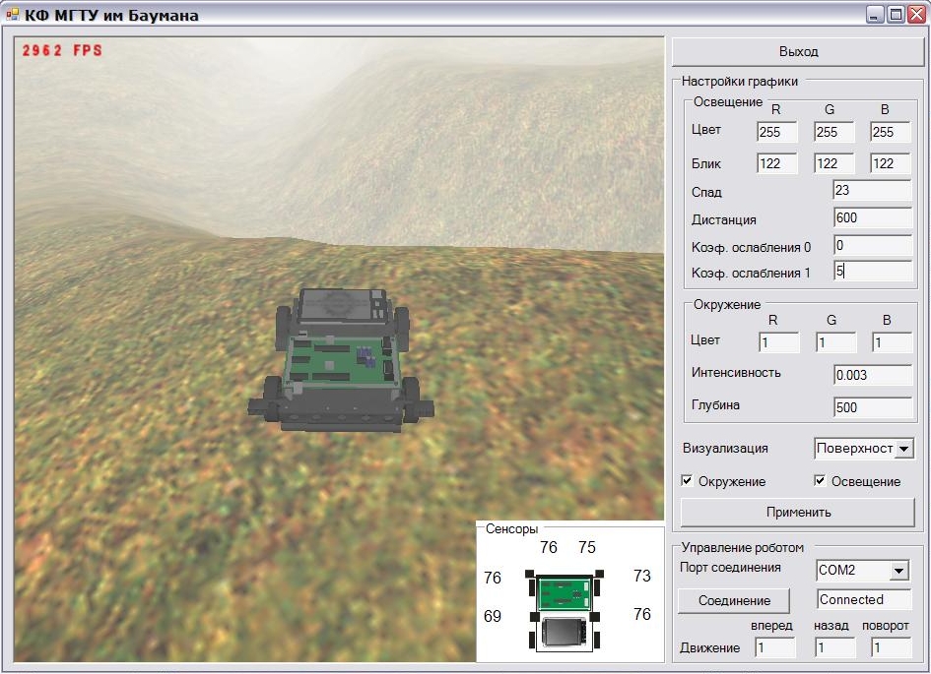This screenshot has height=674, width=931.
Task: Click the Применить button
Action: [x=798, y=512]
